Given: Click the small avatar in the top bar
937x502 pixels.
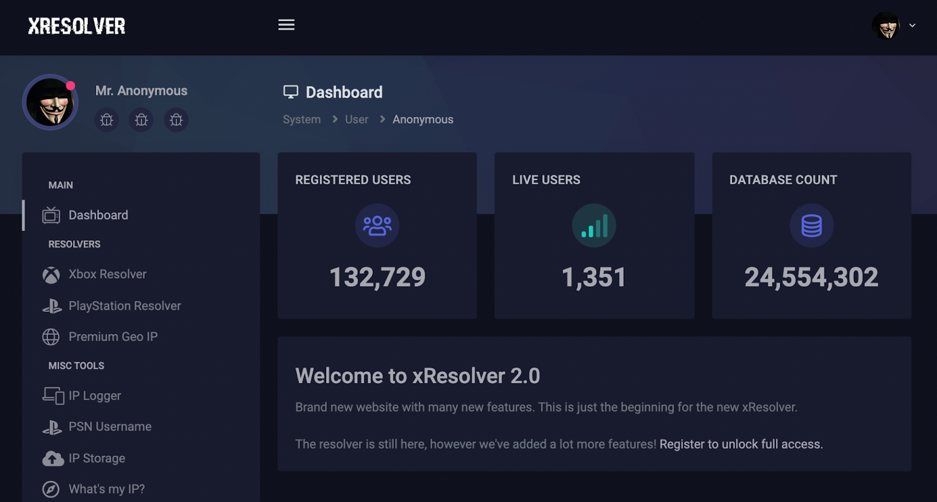Looking at the screenshot, I should pyautogui.click(x=886, y=26).
